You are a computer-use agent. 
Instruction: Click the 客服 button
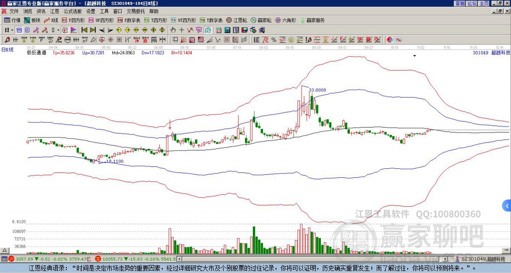coord(460,3)
